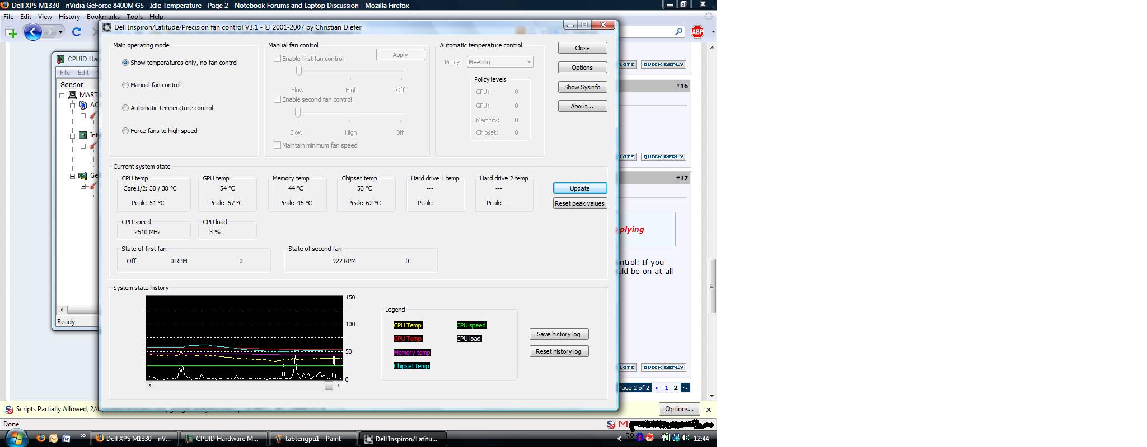
Task: Switch to CPUID Hardware Monitor taskbar button
Action: [x=223, y=439]
